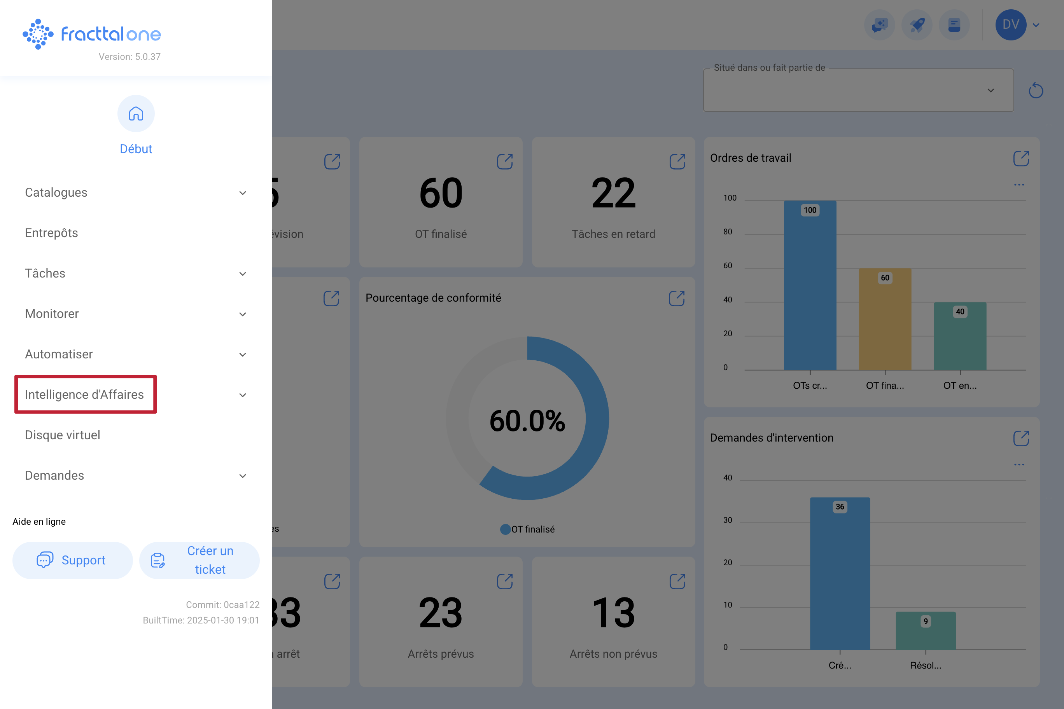The height and width of the screenshot is (709, 1064).
Task: Open the partially hidden arrêt card link icon
Action: tap(332, 581)
